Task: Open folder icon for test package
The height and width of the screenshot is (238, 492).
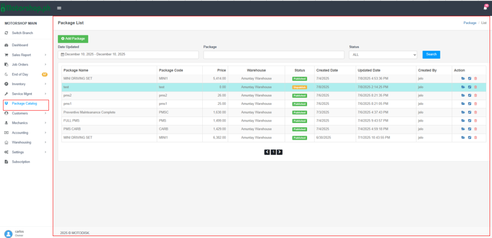Action: (x=463, y=87)
